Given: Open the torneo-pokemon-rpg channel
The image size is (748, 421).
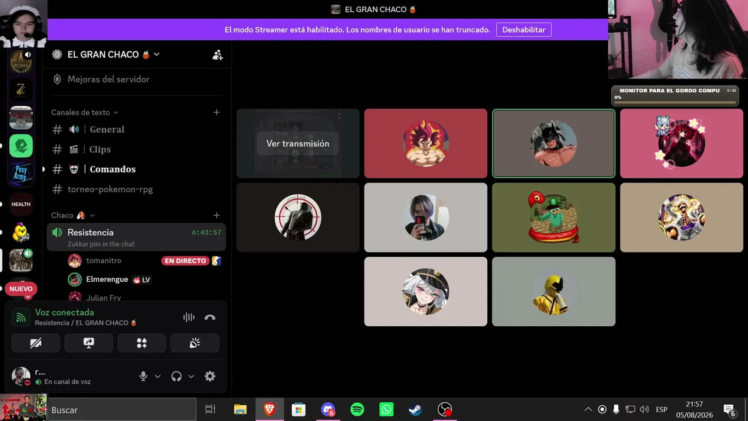Looking at the screenshot, I should coord(136,189).
